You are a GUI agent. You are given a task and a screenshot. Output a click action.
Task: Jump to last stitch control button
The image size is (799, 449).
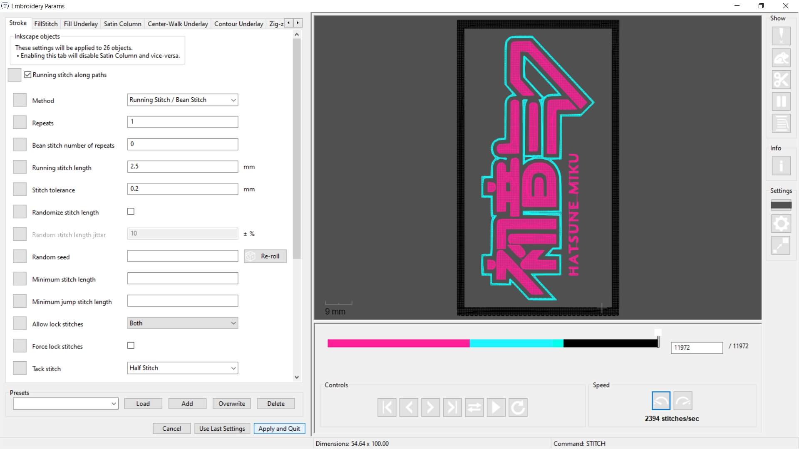click(452, 407)
